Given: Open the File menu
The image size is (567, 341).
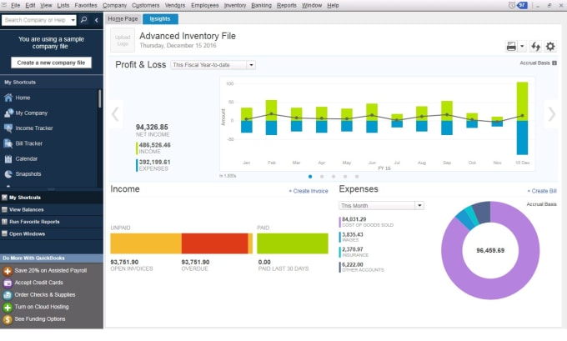Looking at the screenshot, I should (15, 6).
